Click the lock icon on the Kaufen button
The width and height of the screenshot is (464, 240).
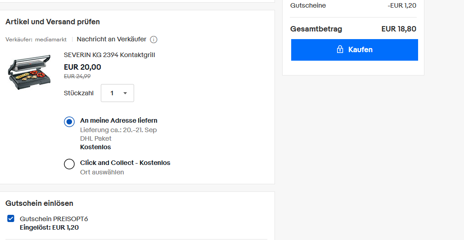click(x=340, y=49)
